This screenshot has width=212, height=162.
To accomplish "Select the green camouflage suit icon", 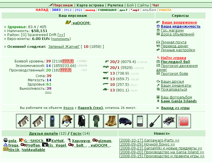I will 96,121.
